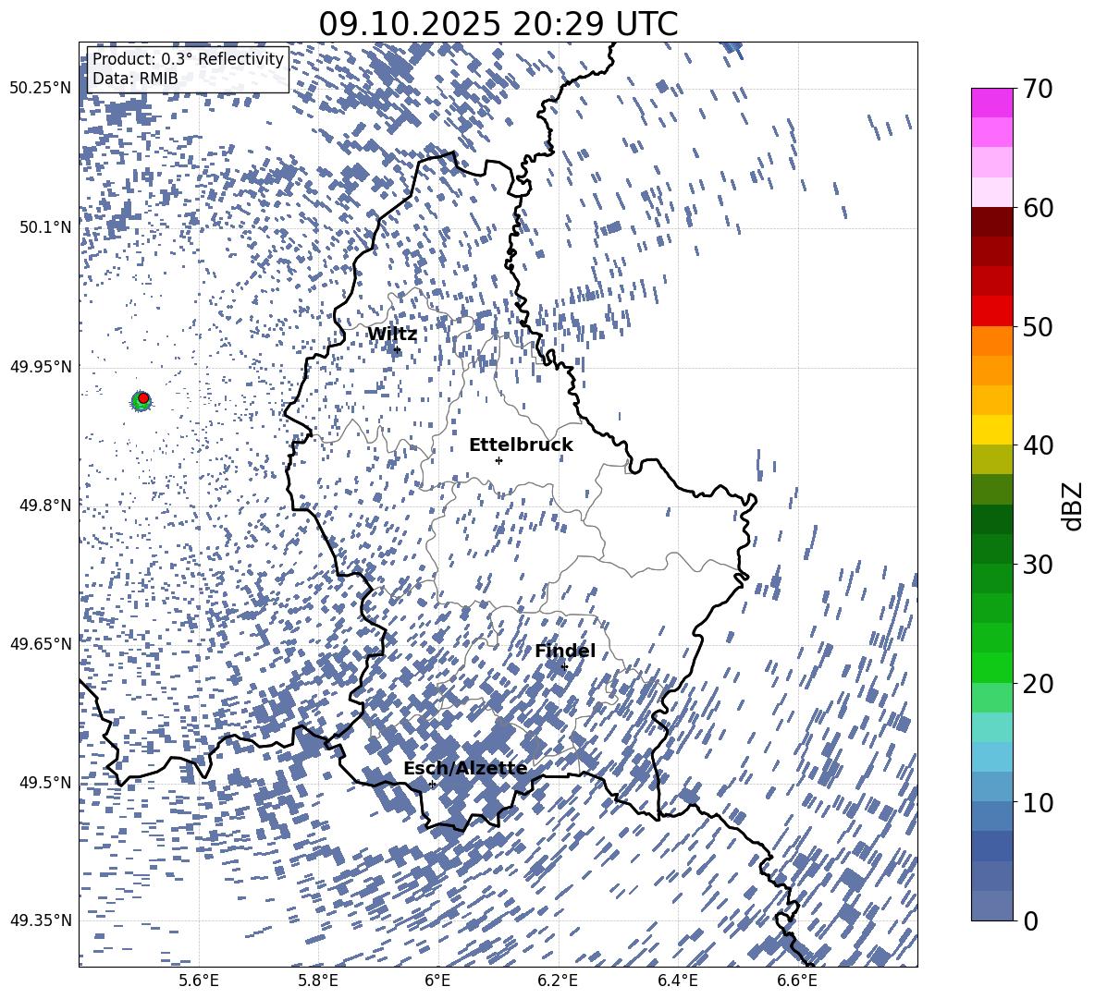Image resolution: width=1095 pixels, height=999 pixels.
Task: Click the Product: 0.3° Reflectivity label
Action: (188, 59)
